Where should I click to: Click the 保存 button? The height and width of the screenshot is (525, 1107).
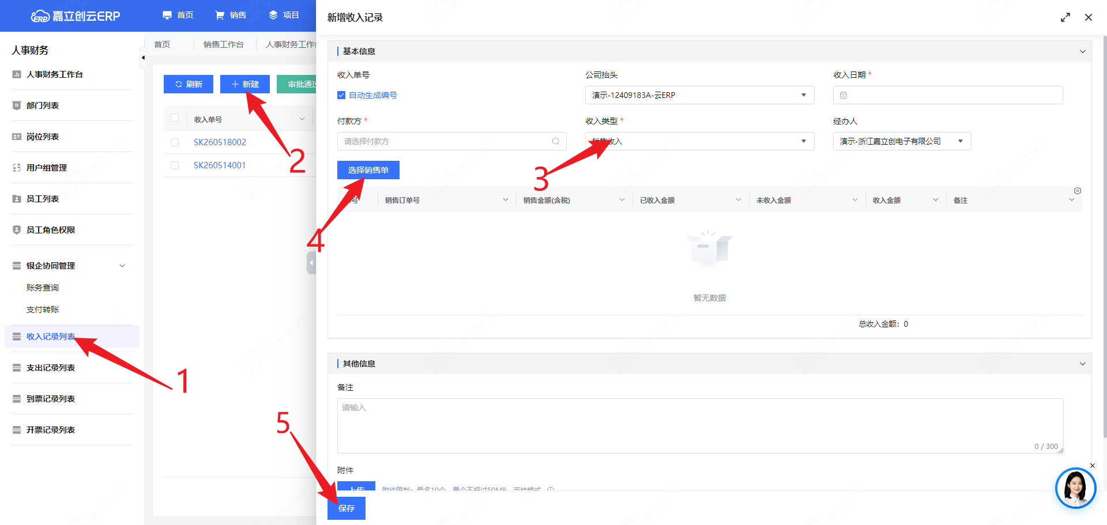pyautogui.click(x=347, y=508)
